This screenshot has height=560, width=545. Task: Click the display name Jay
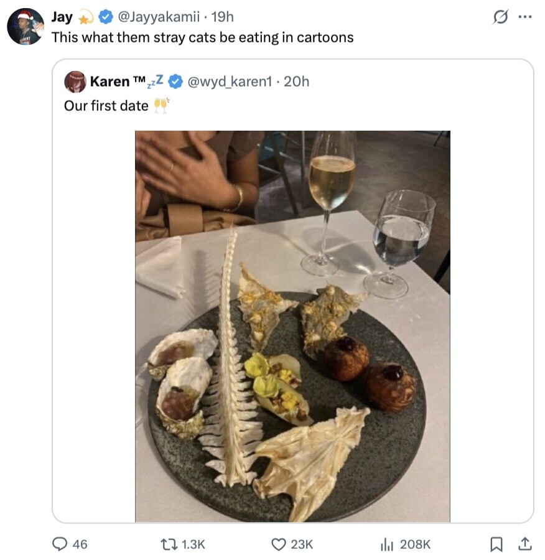pyautogui.click(x=62, y=17)
